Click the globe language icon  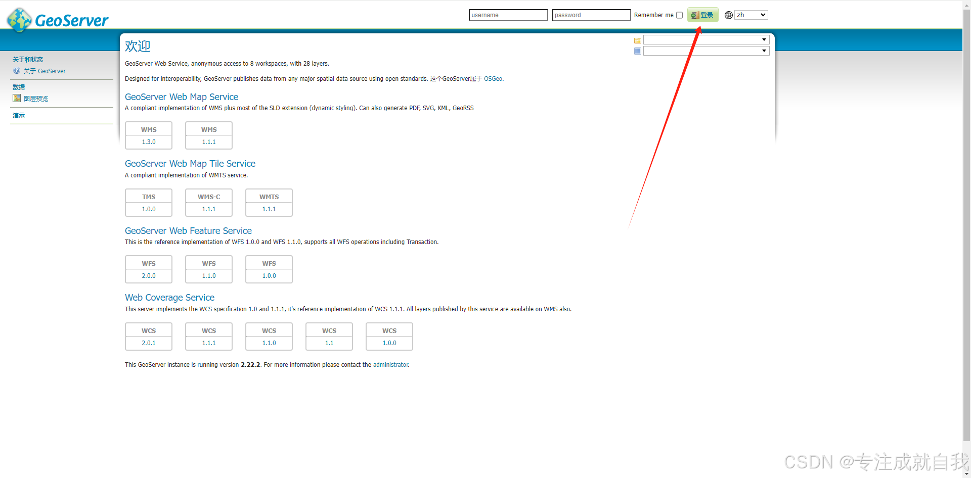click(729, 15)
